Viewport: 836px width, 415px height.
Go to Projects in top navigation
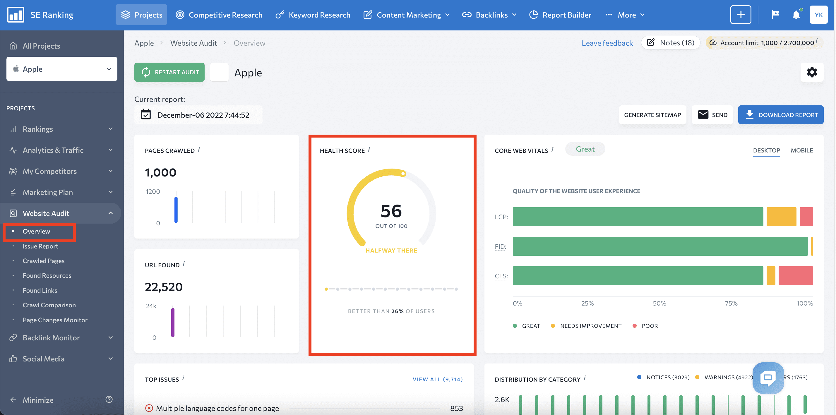pyautogui.click(x=141, y=15)
